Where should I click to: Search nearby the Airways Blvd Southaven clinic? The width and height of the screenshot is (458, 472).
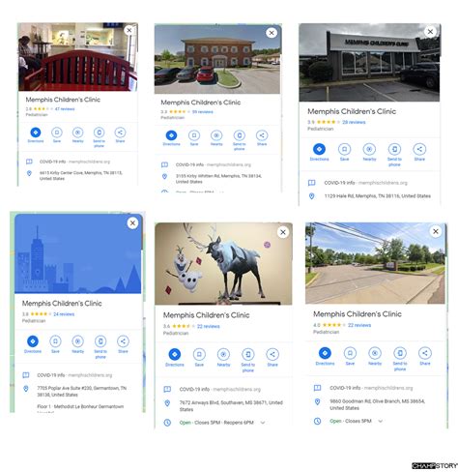(223, 354)
